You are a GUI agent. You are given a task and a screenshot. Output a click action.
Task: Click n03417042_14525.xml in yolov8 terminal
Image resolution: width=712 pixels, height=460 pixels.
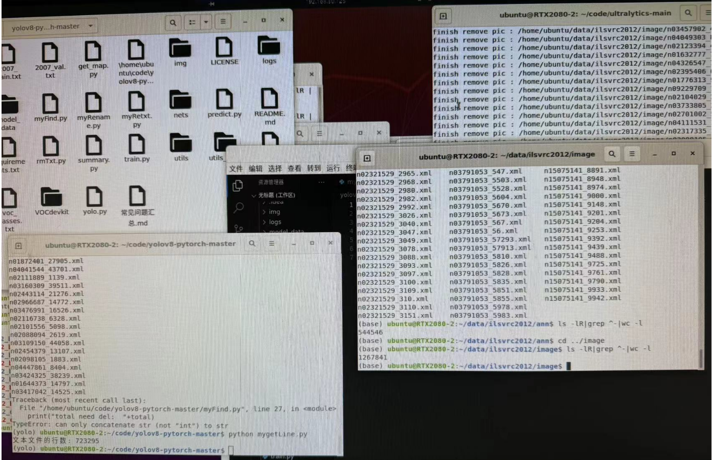(x=48, y=392)
